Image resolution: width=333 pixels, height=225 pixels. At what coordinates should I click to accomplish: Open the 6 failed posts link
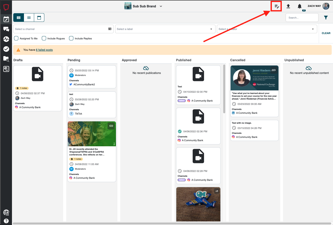[44, 50]
